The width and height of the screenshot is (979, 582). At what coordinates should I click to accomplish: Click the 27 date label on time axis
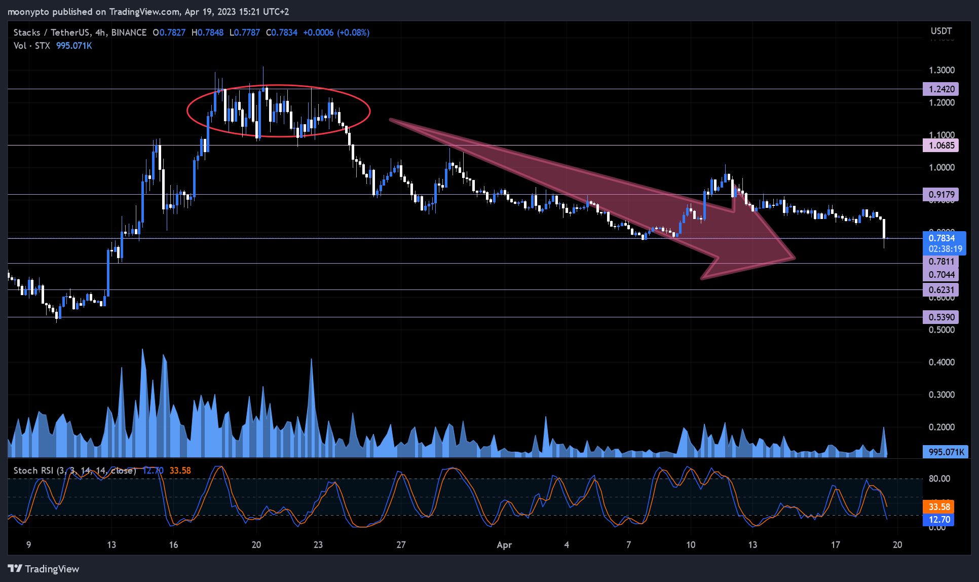[401, 545]
